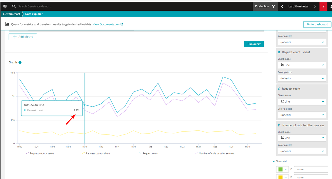Open Chart mode dropdown for Request count - client
This screenshot has height=179, width=332.
coord(302,65)
